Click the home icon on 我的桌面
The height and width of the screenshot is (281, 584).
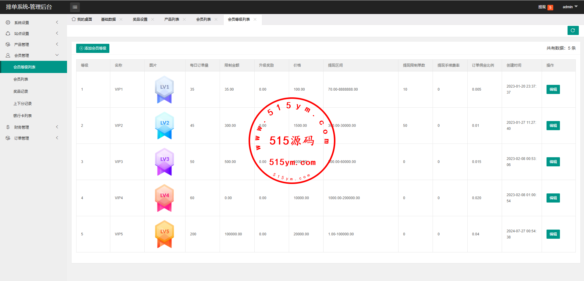[74, 19]
